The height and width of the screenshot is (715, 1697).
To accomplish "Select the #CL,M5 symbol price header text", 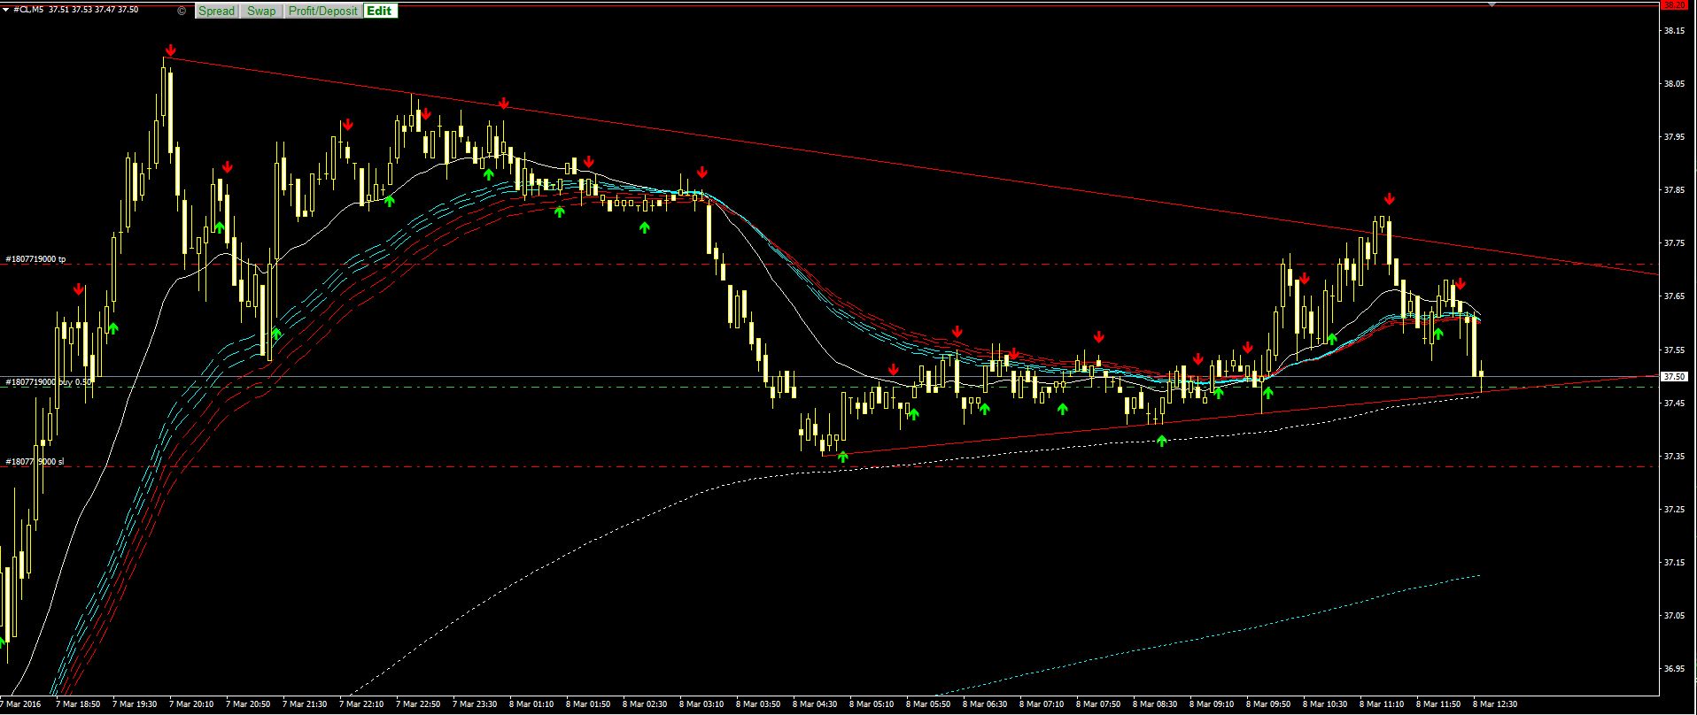I will point(76,10).
